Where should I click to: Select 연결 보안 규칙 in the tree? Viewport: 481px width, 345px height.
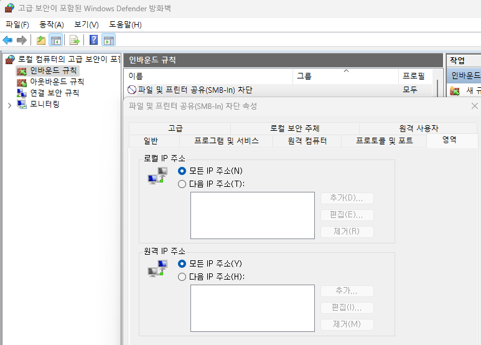(x=55, y=93)
